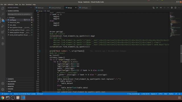The height and width of the screenshot is (102, 182).
Task: Click the editor vertical scrollbar thumb
Action: click(x=181, y=54)
